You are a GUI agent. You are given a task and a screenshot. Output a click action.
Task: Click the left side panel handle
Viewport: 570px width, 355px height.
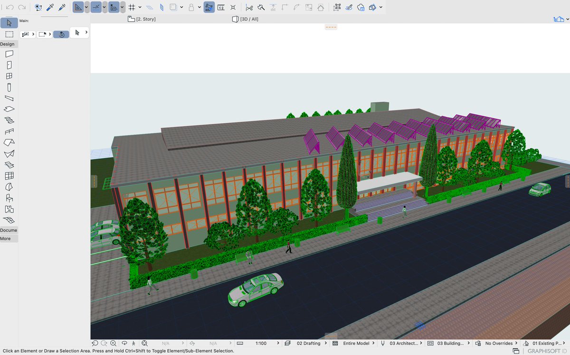[94, 181]
